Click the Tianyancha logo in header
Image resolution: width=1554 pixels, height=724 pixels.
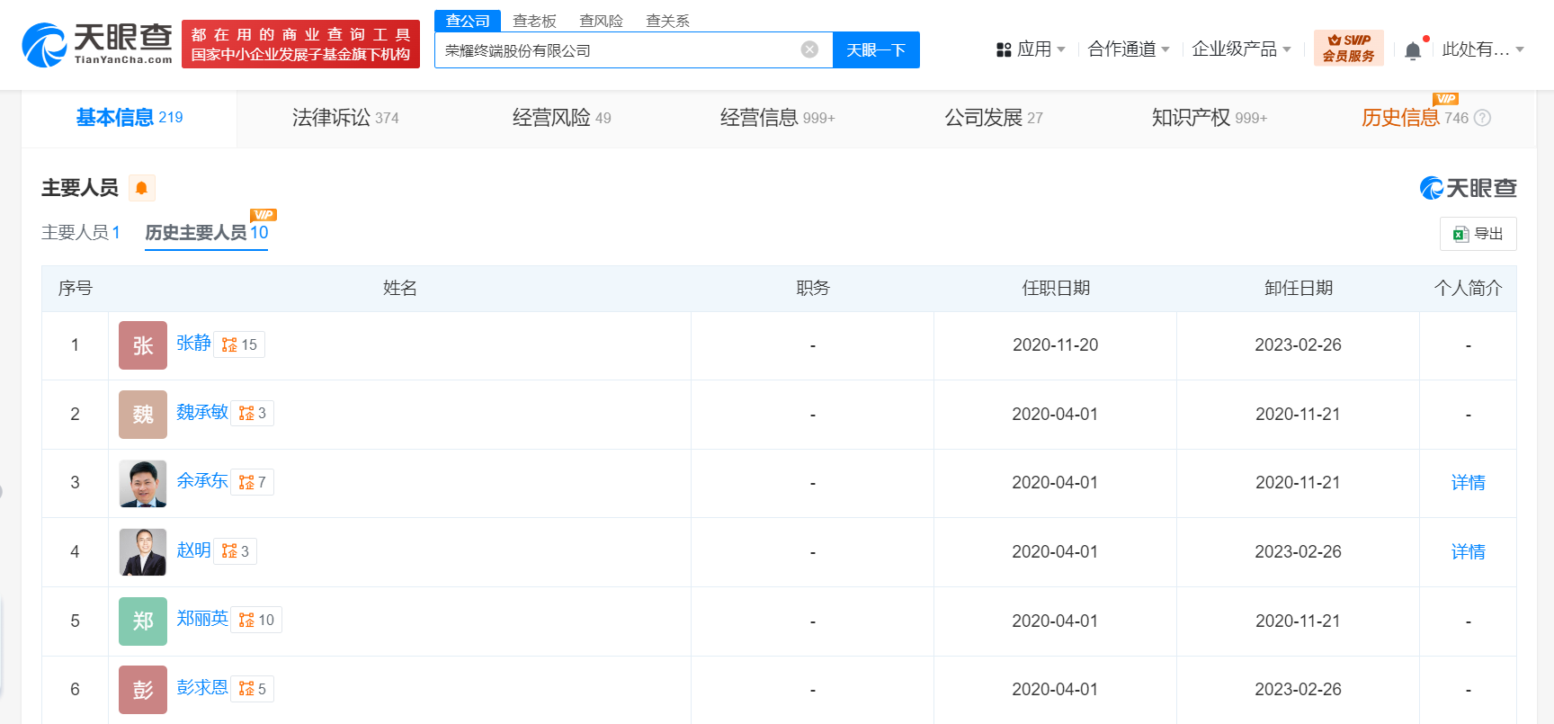tap(97, 44)
